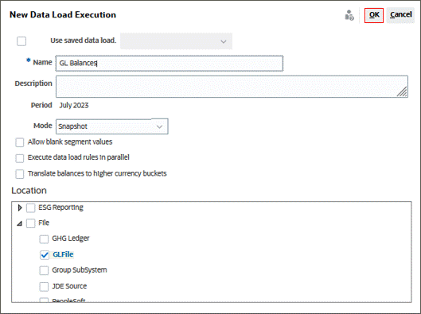Check the GHG Ledger location

(x=44, y=239)
